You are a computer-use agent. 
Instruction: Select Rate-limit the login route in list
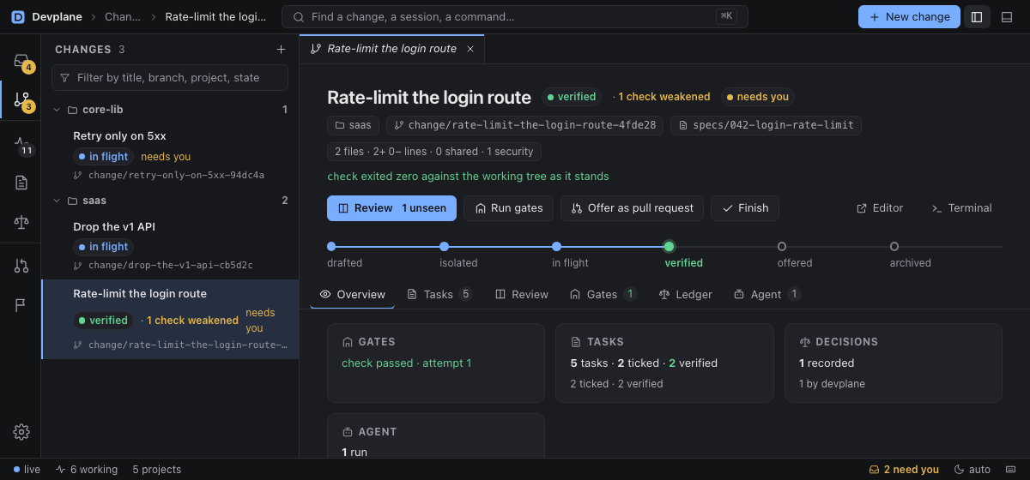click(170, 319)
